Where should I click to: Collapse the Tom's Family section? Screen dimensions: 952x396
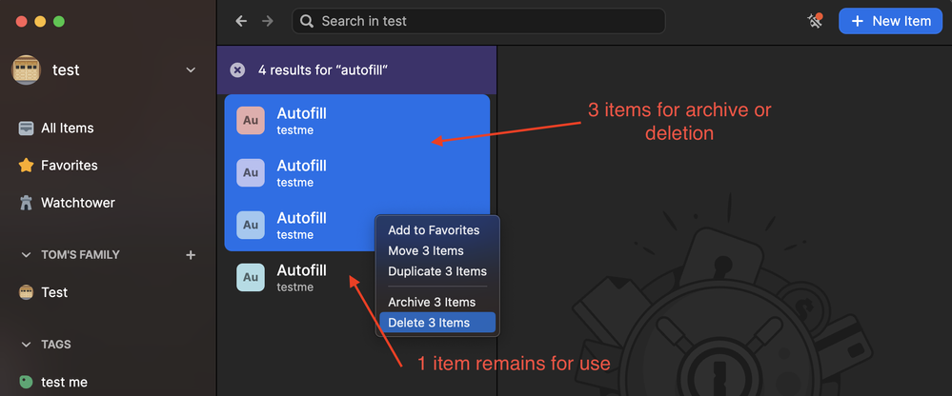tap(26, 254)
